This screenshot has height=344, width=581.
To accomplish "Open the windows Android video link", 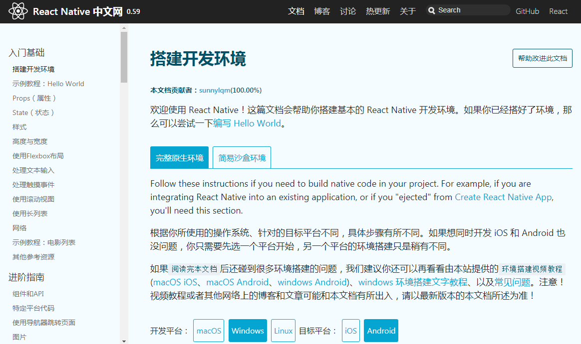I will [x=312, y=282].
